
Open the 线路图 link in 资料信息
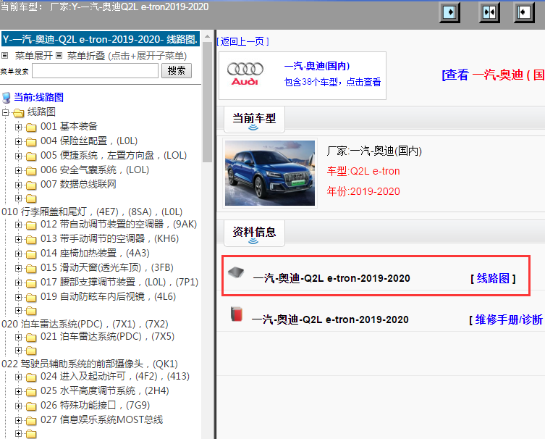point(493,278)
